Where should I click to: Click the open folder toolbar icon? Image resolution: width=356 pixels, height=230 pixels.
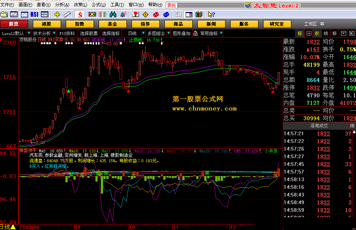[4, 15]
